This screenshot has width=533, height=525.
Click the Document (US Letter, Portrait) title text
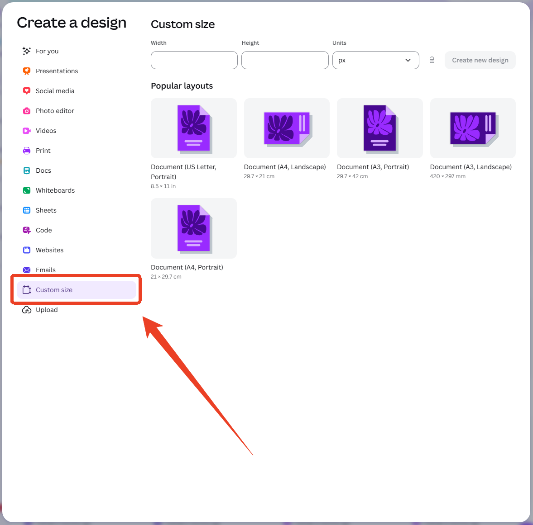183,172
